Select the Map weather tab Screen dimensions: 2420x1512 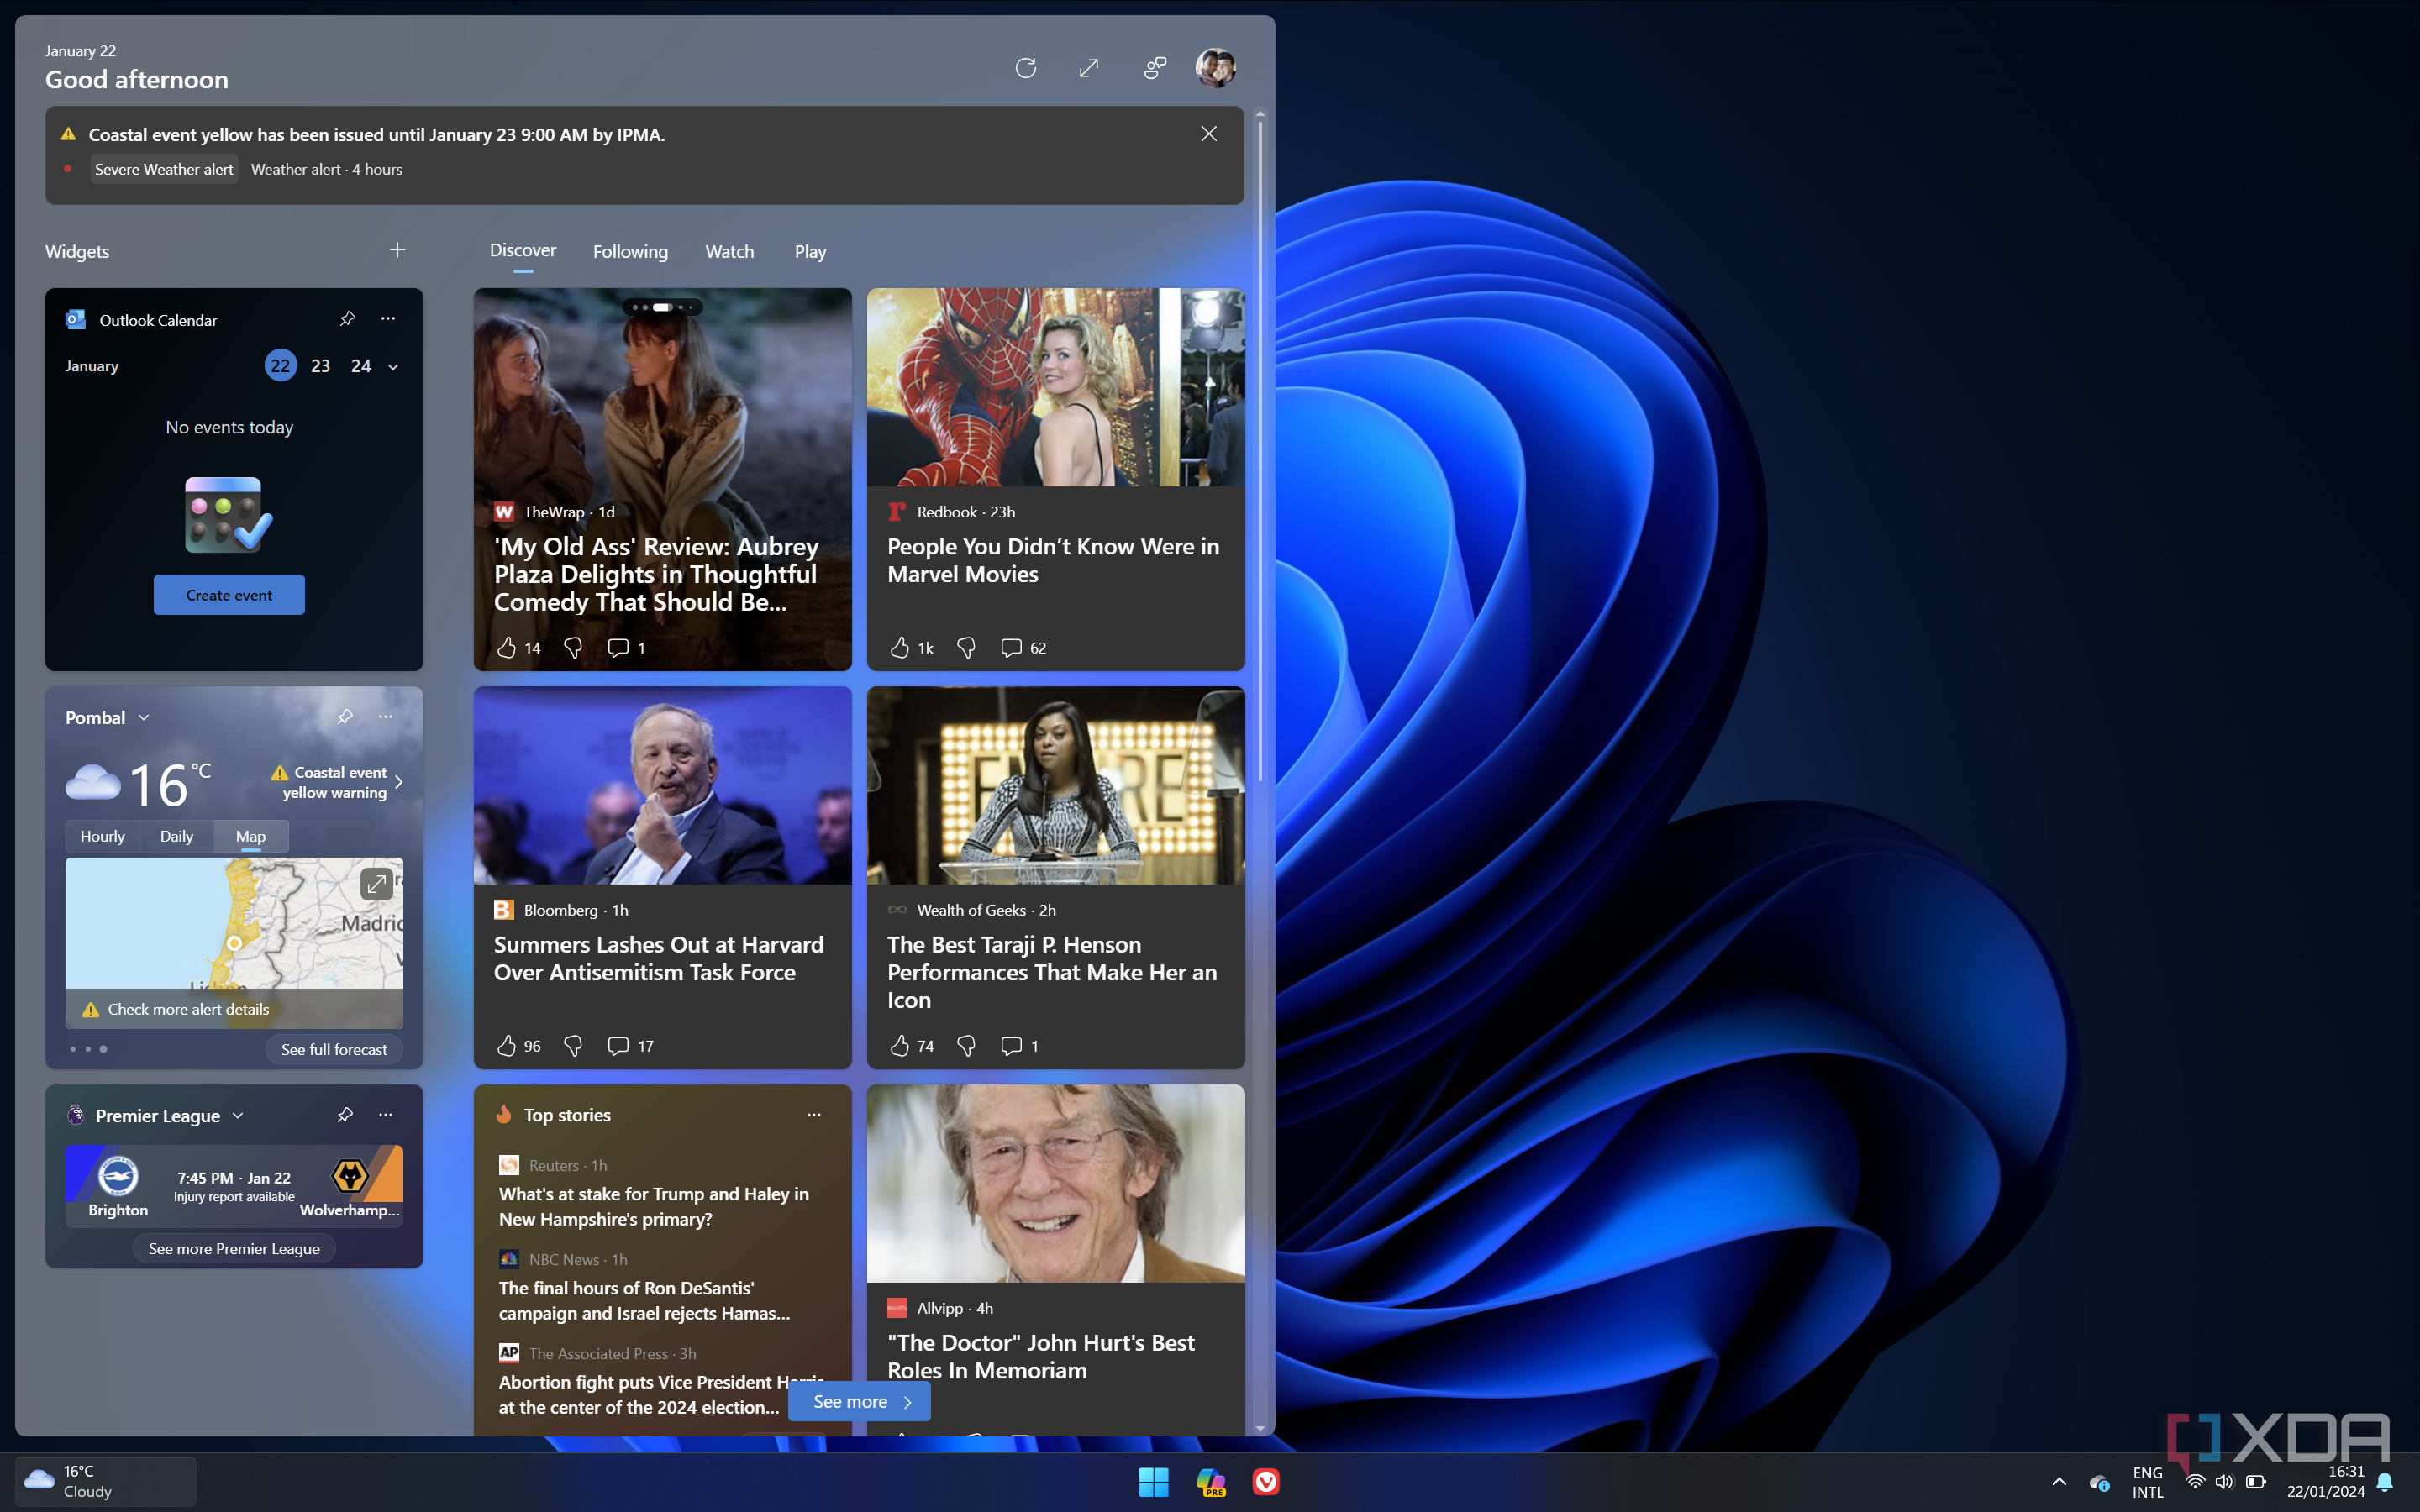pyautogui.click(x=251, y=836)
